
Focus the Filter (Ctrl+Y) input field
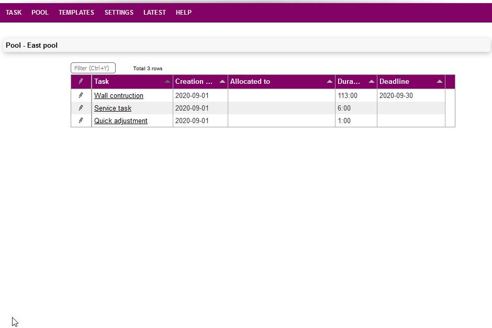pos(93,68)
